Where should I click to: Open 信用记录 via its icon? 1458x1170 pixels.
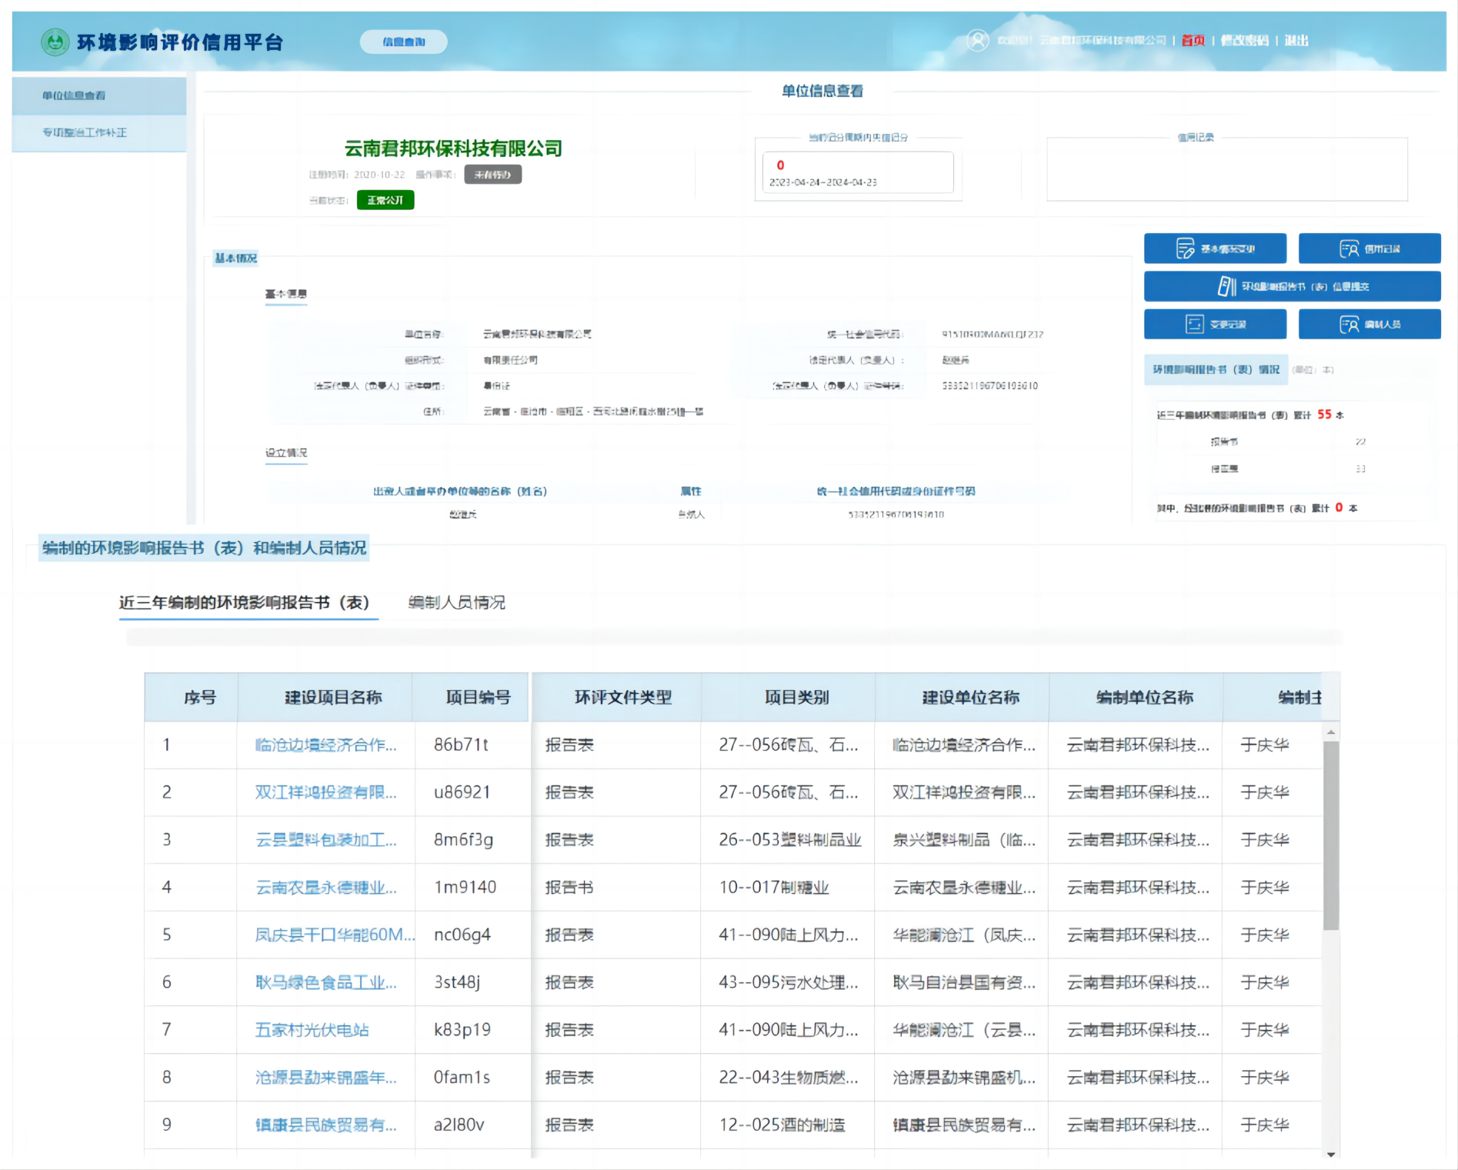click(x=1349, y=248)
